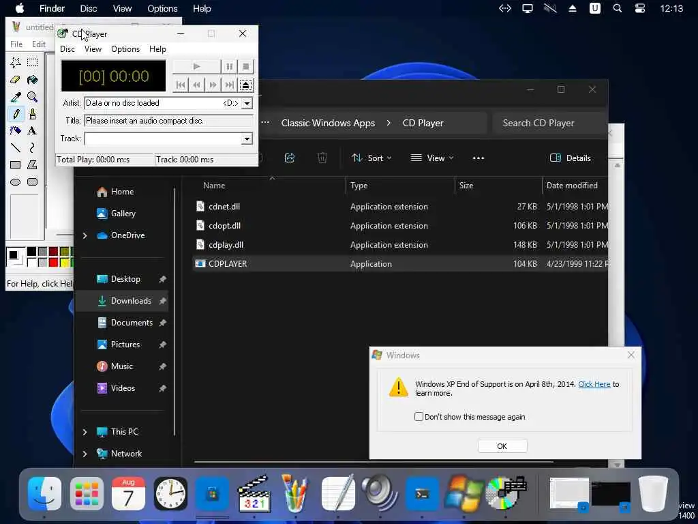Pick the Pick Color eyedropper tool

pyautogui.click(x=16, y=97)
